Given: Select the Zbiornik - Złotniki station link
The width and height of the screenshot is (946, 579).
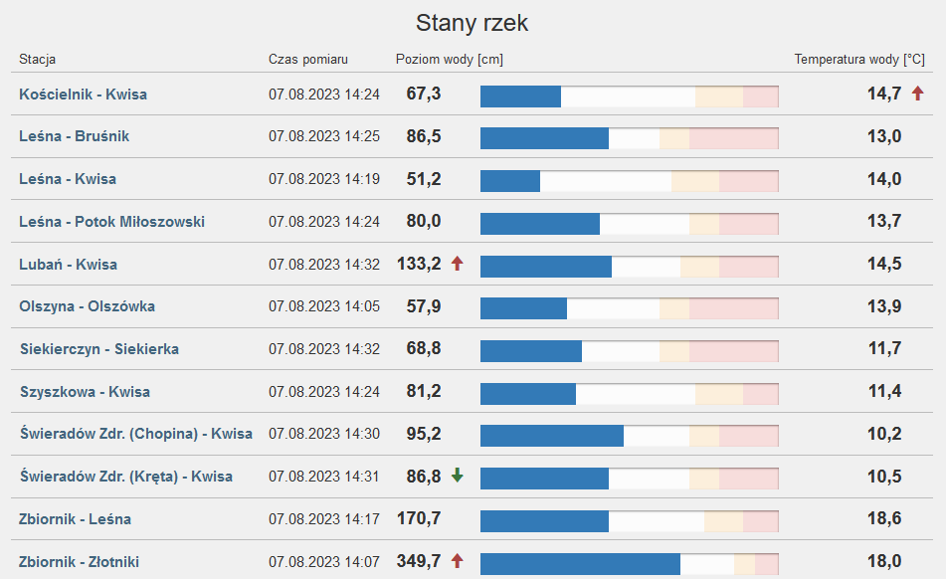Looking at the screenshot, I should click(x=79, y=562).
